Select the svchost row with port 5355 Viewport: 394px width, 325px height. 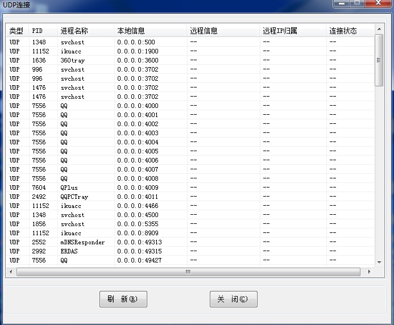pyautogui.click(x=190, y=224)
